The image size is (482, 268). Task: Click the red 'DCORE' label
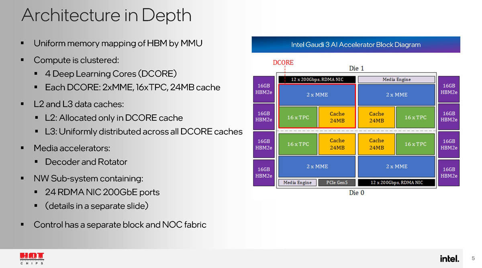(x=283, y=63)
